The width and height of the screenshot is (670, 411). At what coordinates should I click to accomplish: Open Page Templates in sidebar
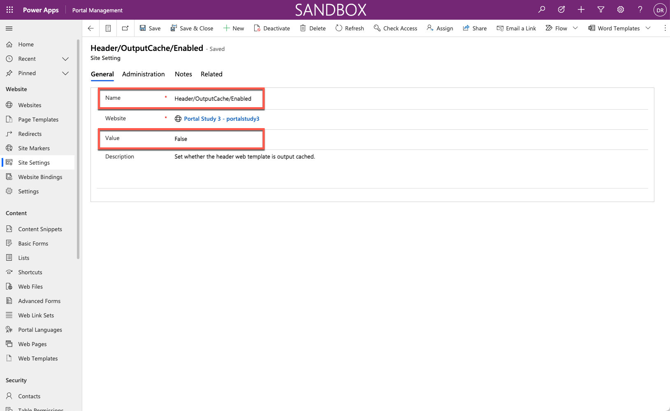(x=38, y=119)
